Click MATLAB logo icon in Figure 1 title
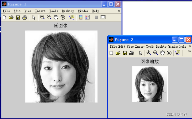 (4, 4)
